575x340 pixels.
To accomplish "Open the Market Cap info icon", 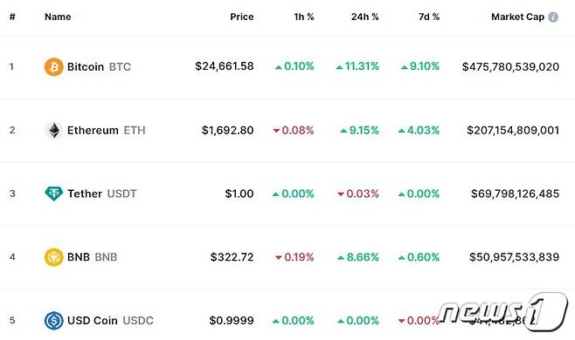I will coord(553,17).
